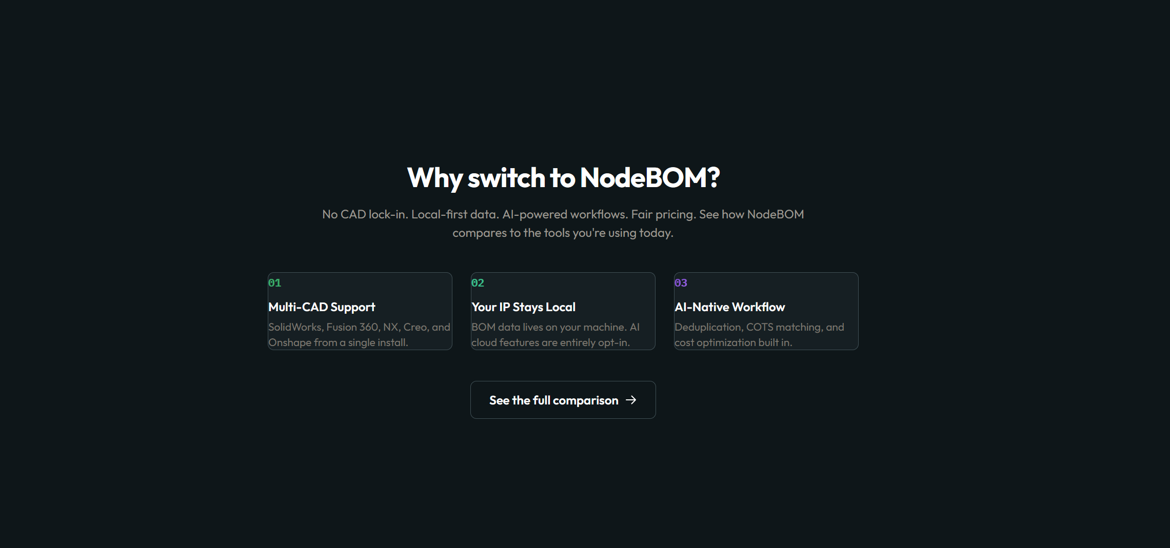Open the Multi-CAD Support heading link

coord(322,307)
